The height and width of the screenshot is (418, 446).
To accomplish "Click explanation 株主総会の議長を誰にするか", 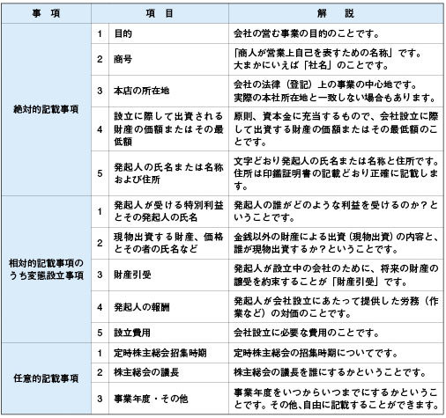I will coord(336,372).
